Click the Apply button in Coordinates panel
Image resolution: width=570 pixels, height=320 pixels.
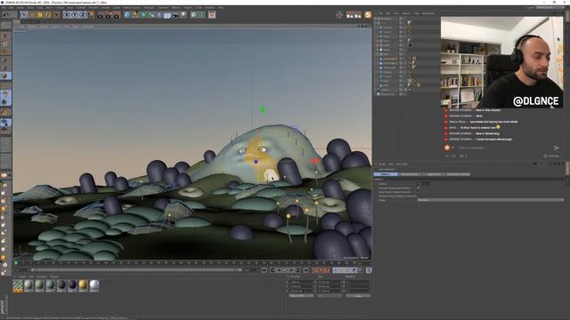coord(358,296)
